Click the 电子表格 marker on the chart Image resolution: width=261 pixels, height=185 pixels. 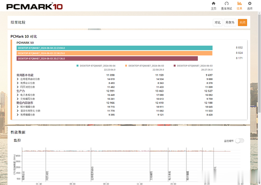(170, 176)
